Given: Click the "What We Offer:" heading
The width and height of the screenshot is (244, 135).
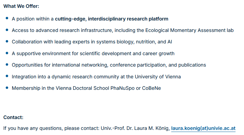Looking at the screenshot, I should (x=21, y=6).
